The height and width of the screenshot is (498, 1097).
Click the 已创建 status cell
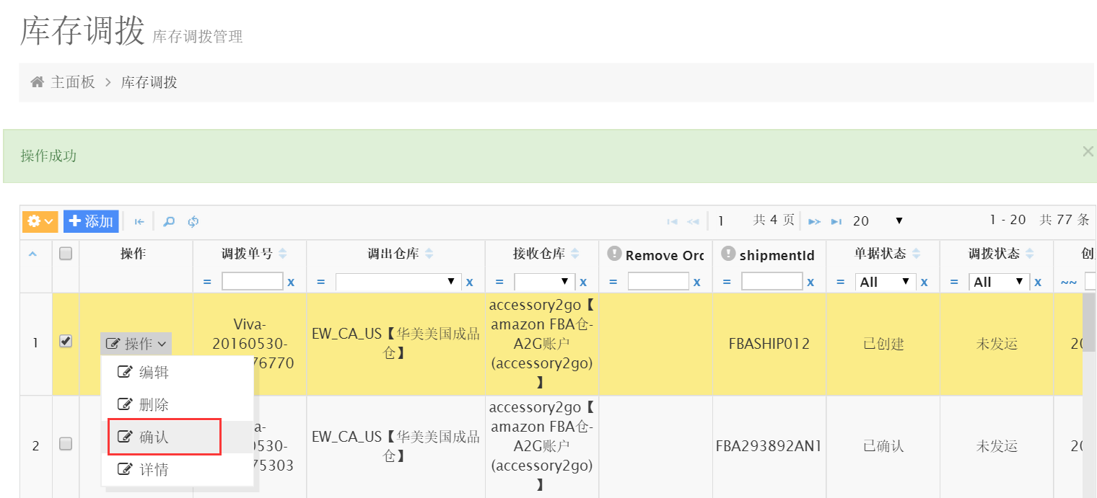pos(883,344)
